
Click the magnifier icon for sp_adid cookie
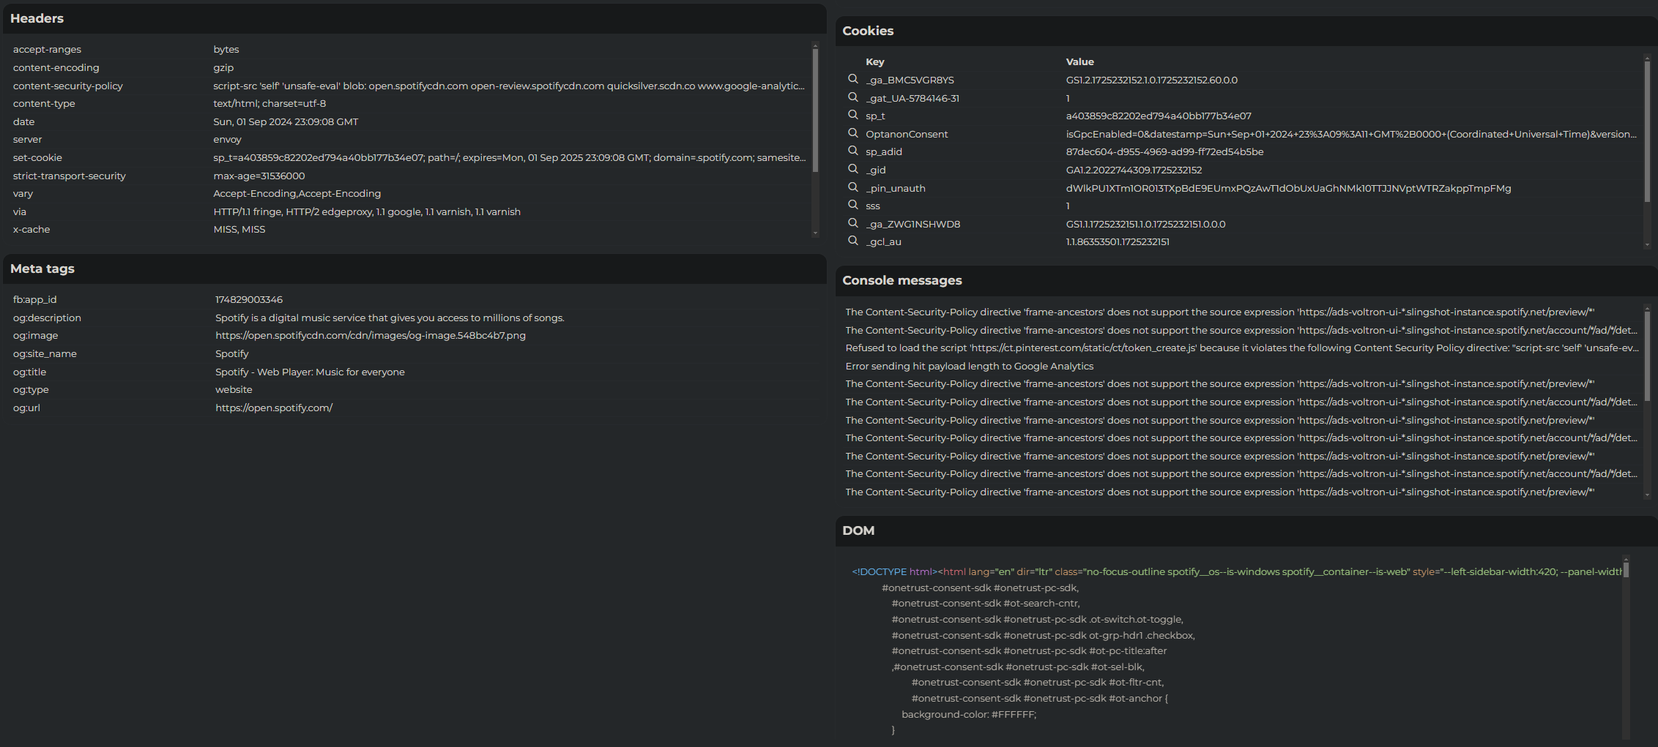[x=852, y=151]
